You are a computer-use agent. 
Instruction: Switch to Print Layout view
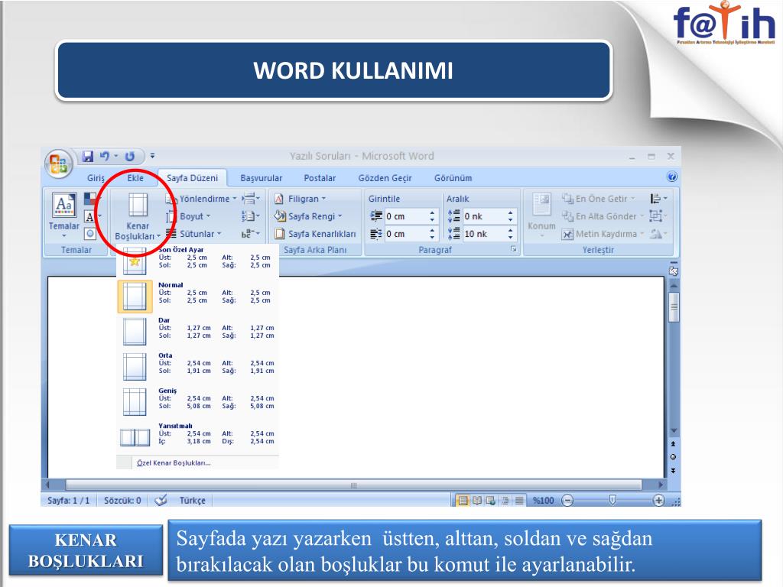463,500
